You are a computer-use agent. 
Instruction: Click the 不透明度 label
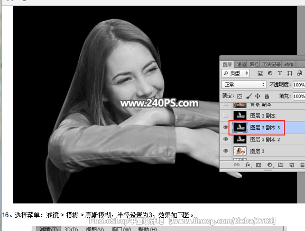tap(280, 85)
